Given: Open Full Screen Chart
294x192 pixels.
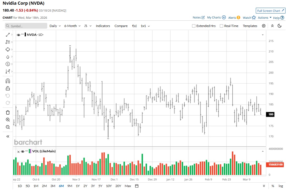Looking at the screenshot, I should [x=271, y=11].
